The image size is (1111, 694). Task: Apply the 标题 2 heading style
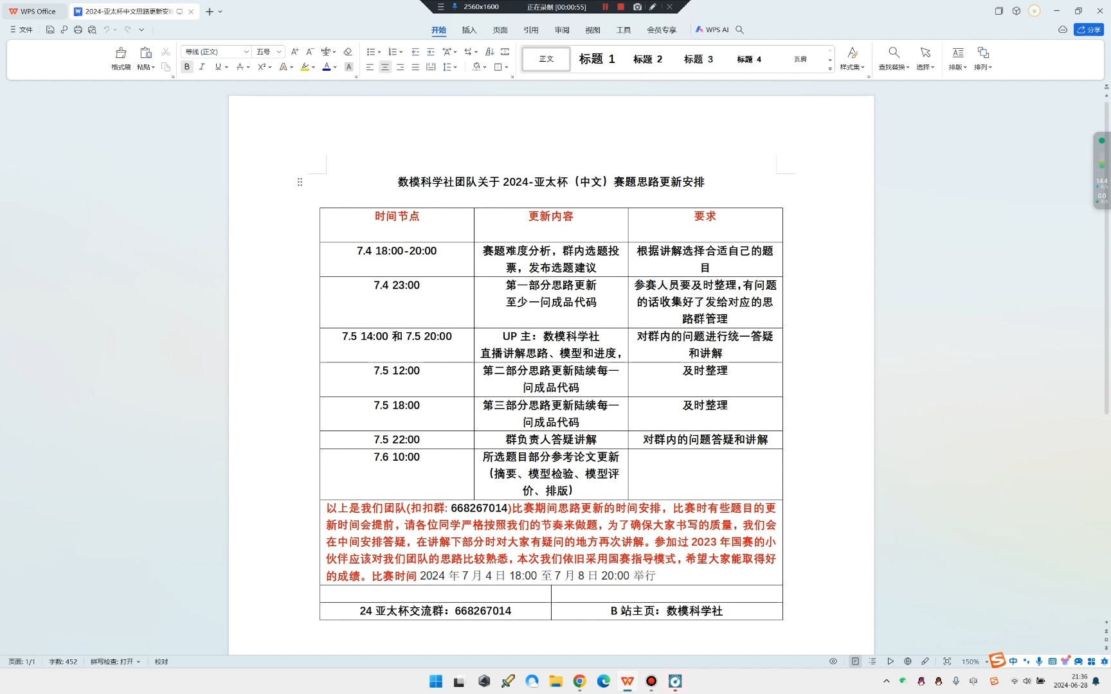tap(647, 58)
